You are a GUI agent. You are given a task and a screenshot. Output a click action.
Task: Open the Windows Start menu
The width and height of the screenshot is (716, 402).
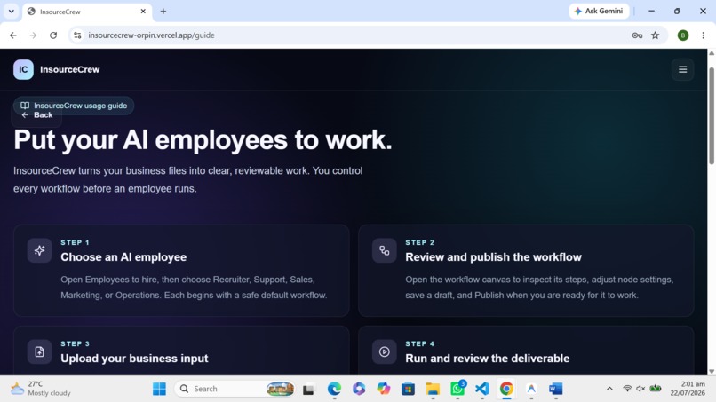(159, 389)
